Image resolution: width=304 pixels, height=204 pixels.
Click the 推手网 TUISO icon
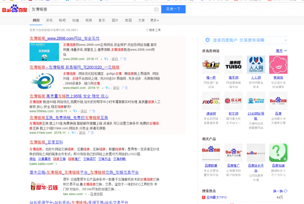tap(233, 65)
